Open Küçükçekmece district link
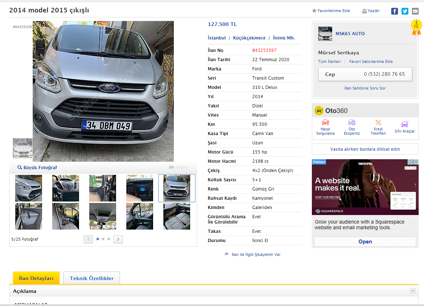The image size is (424, 306). tap(249, 38)
